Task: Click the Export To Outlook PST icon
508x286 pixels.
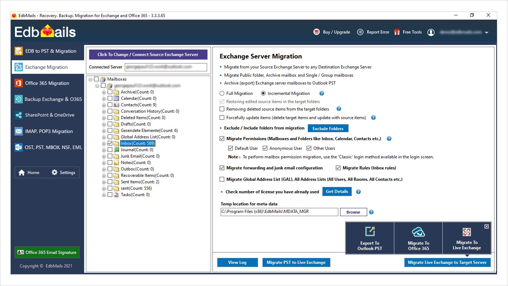Action: tap(370, 232)
